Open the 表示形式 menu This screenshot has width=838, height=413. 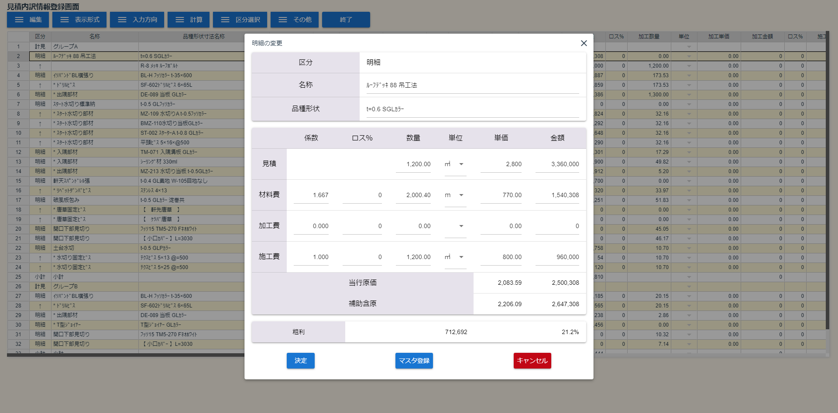point(79,20)
